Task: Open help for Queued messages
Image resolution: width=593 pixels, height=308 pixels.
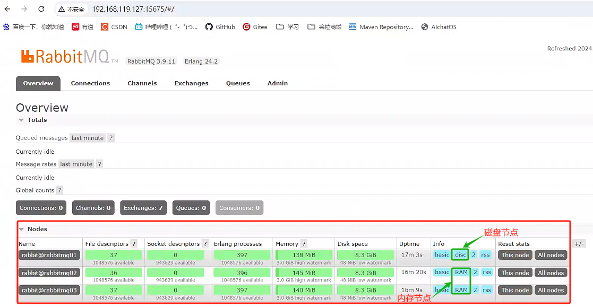Action: pos(111,138)
